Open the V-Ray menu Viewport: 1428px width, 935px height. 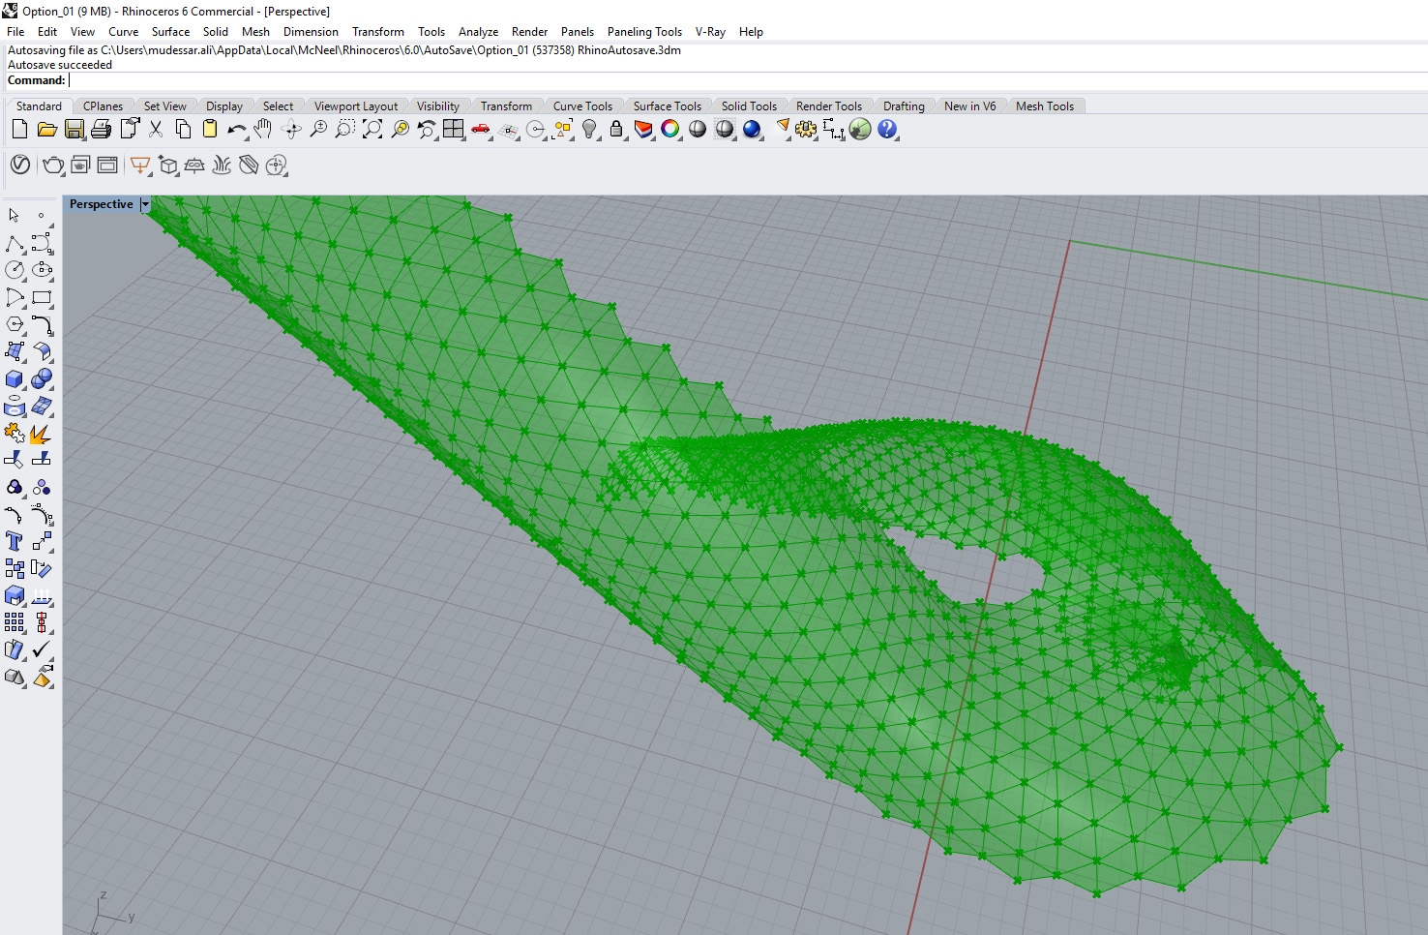710,32
